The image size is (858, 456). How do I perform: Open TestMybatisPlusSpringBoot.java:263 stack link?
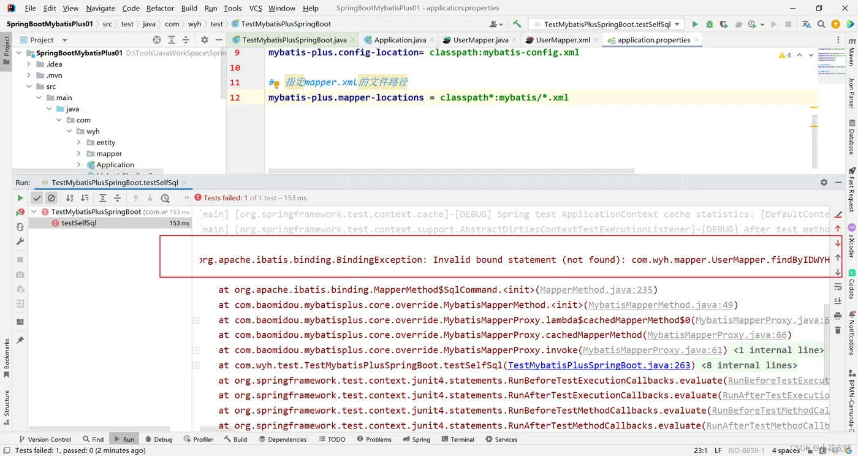(599, 365)
